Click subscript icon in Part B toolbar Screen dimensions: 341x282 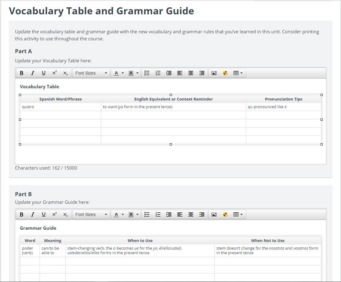coord(65,214)
